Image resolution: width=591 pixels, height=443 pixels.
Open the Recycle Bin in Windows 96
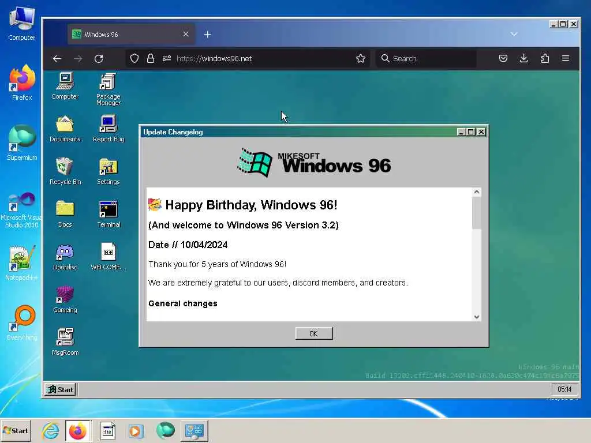[x=65, y=171]
